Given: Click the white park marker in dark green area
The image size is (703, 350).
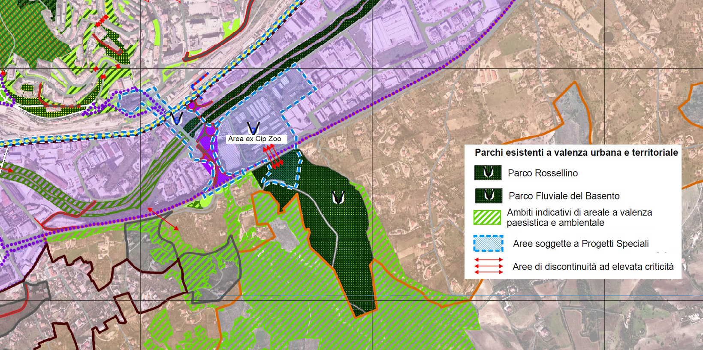Looking at the screenshot, I should click(x=338, y=197).
